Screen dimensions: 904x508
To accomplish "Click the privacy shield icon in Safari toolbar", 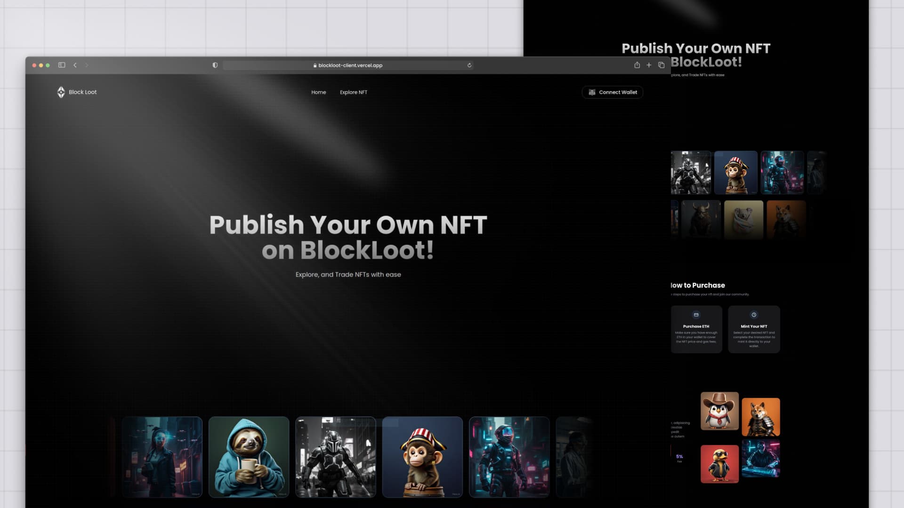I will 215,65.
